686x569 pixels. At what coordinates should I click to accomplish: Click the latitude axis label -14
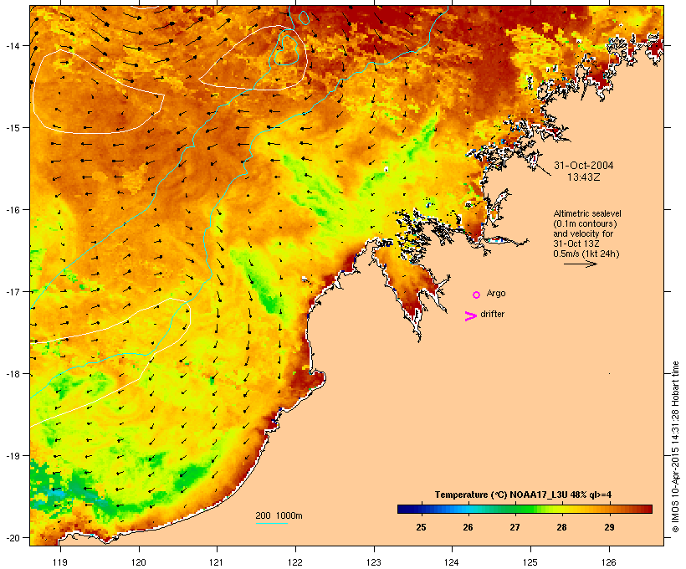(13, 45)
